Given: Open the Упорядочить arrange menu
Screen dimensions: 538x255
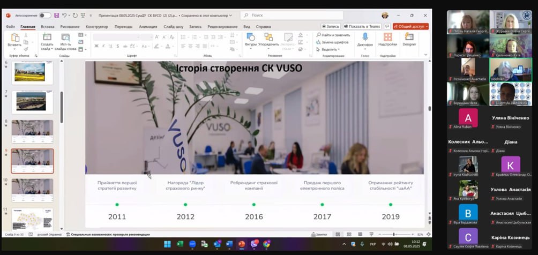Looking at the screenshot, I should click(x=268, y=41).
